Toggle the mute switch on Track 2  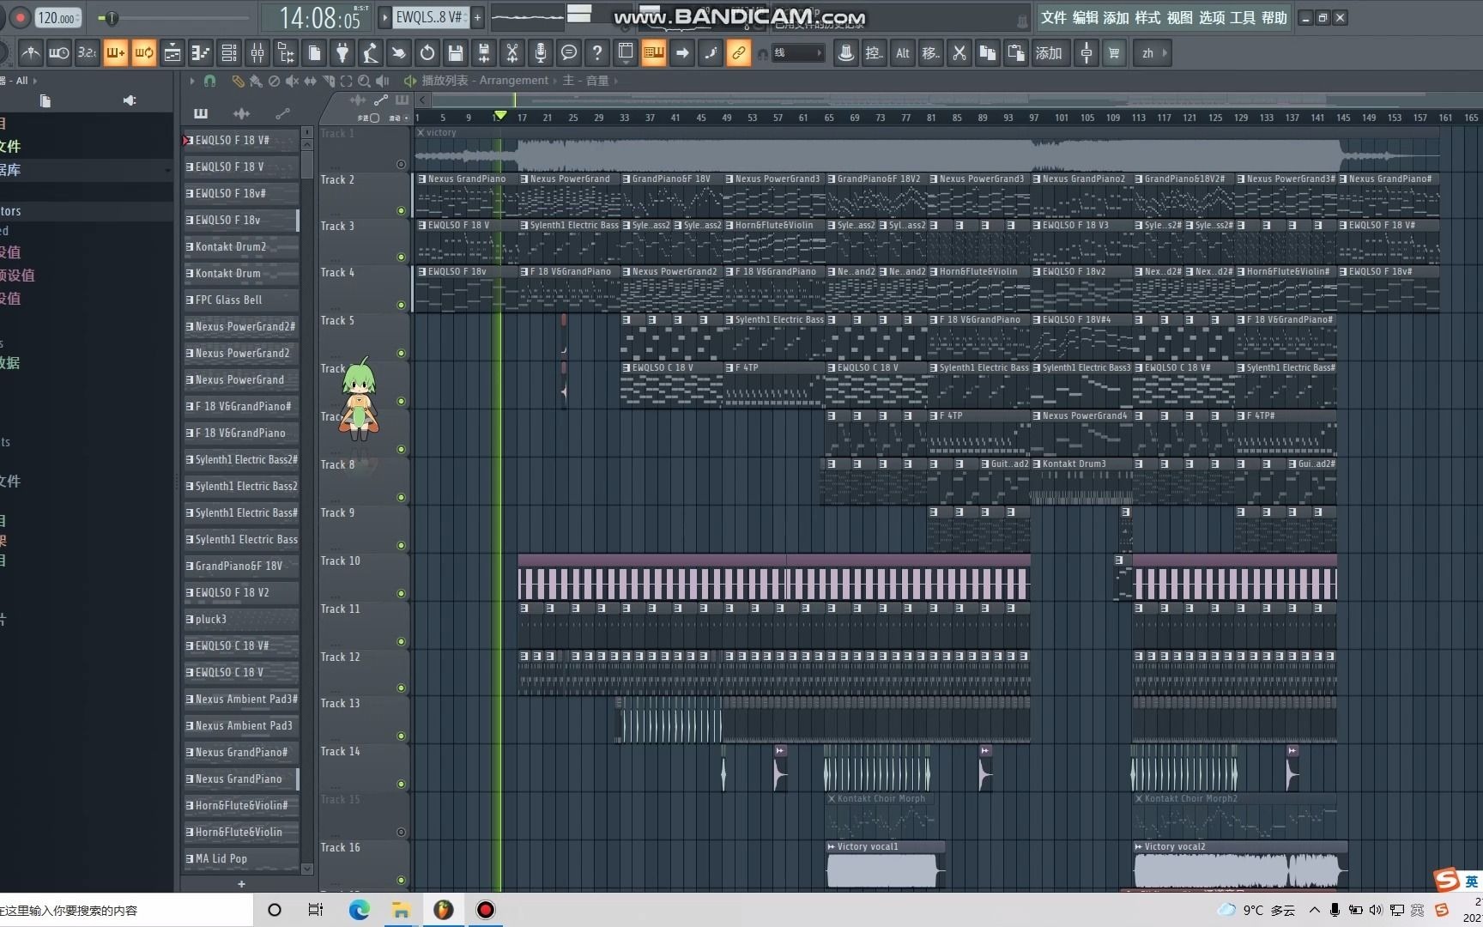401,210
